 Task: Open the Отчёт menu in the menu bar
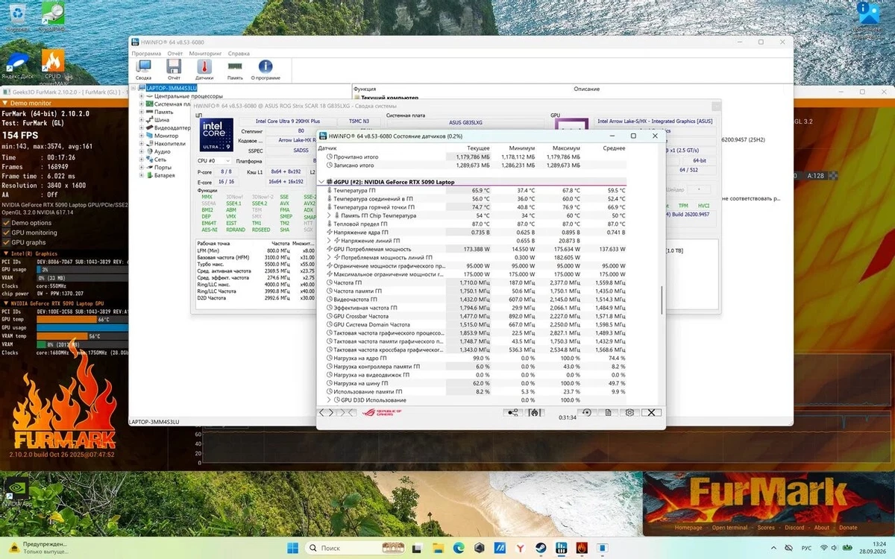click(175, 54)
